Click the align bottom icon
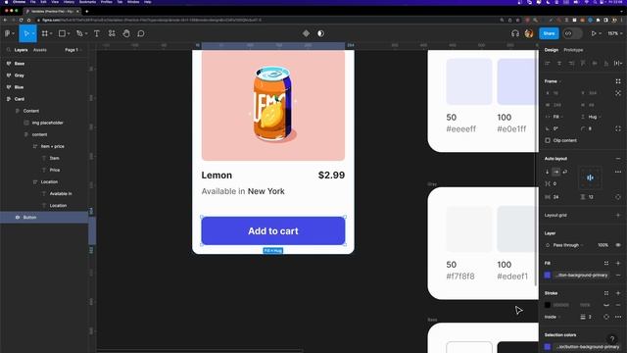 click(x=606, y=63)
